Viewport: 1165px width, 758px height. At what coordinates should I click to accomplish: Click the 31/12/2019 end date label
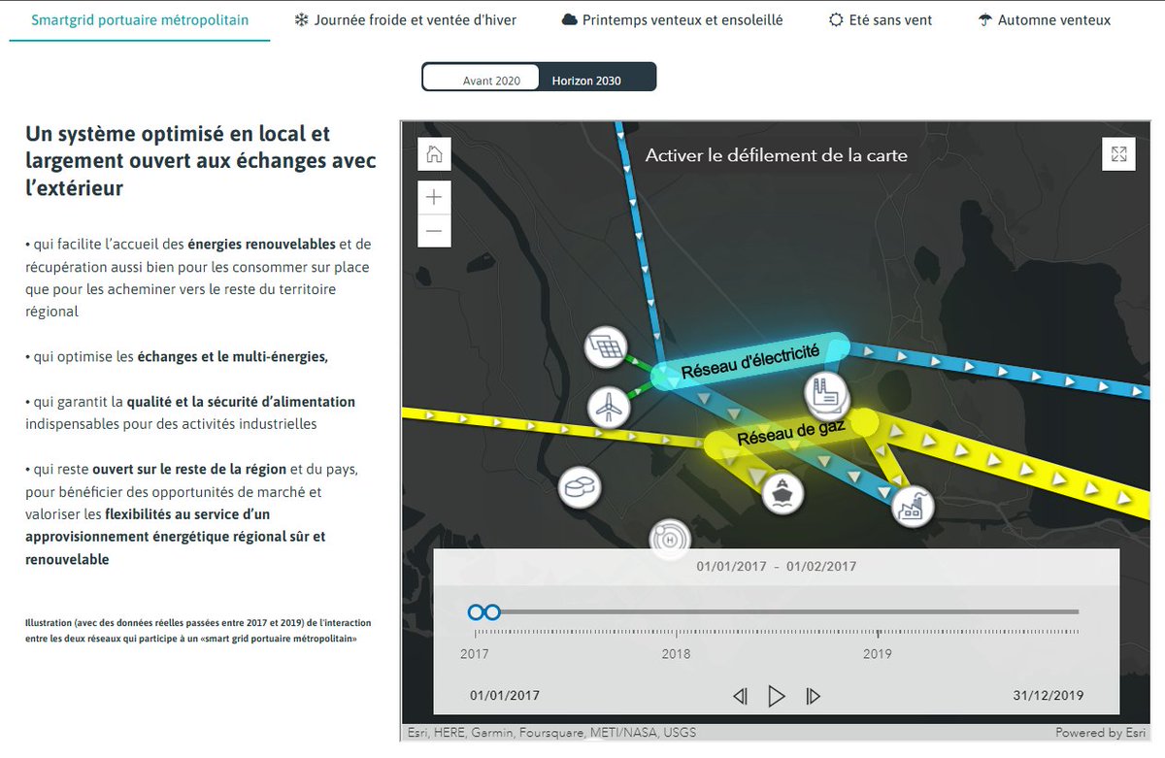(x=1048, y=695)
